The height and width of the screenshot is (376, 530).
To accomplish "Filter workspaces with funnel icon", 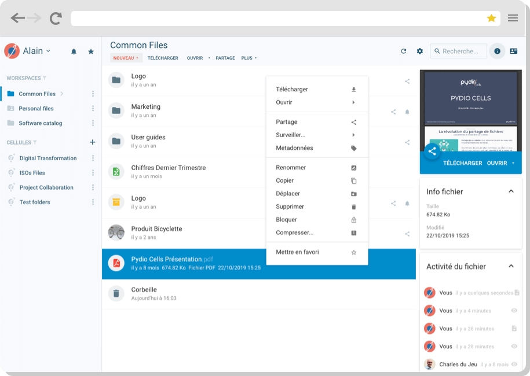I will pyautogui.click(x=44, y=78).
